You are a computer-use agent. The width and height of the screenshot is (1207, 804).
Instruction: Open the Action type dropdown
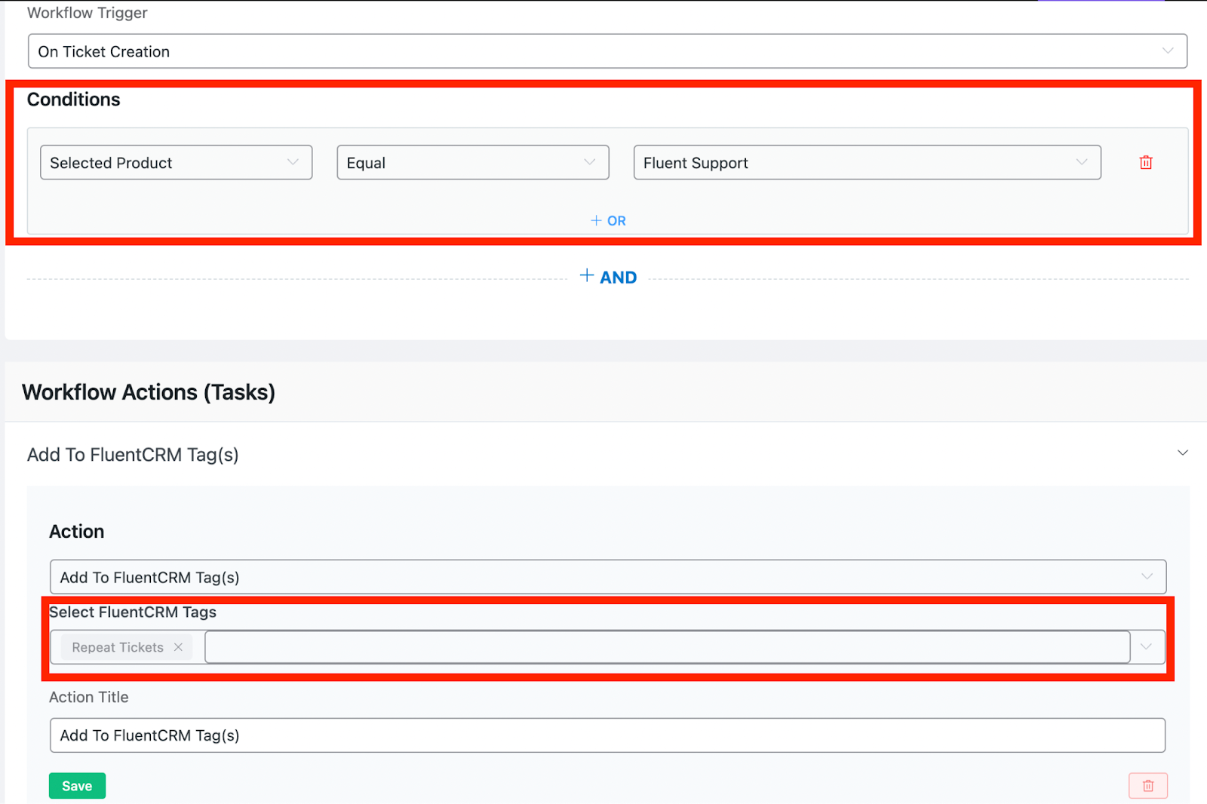(608, 577)
